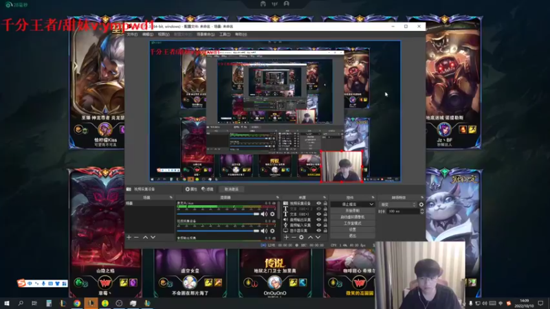Open the 视图(V) menu in OBS
This screenshot has width=550, height=309.
pyautogui.click(x=164, y=34)
